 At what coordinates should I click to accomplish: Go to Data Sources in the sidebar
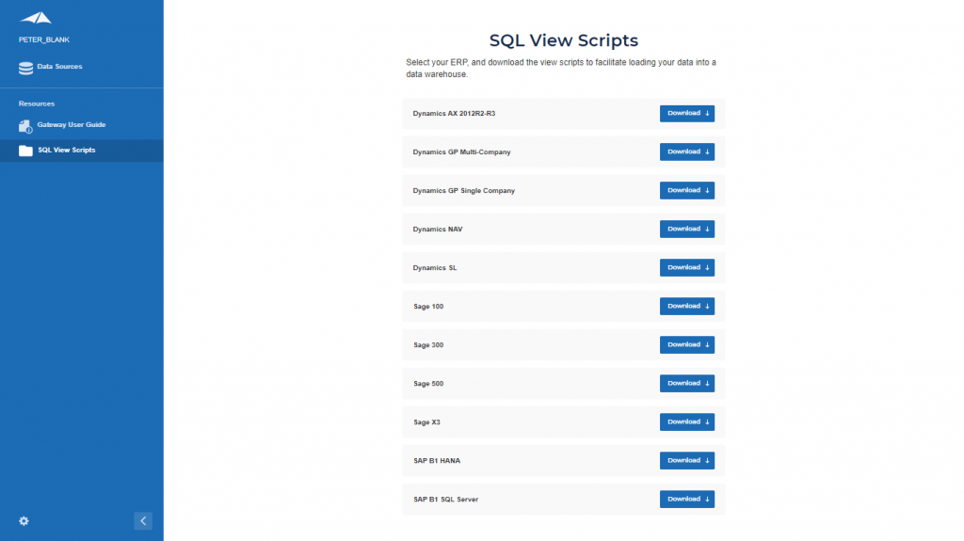point(82,67)
